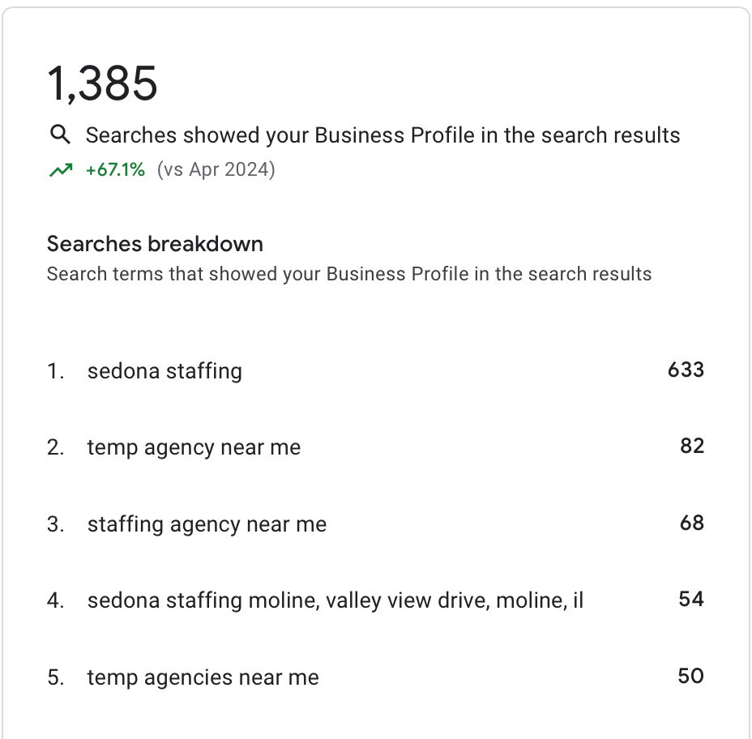The height and width of the screenshot is (739, 752).
Task: Click the magnifying glass search icon
Action: (60, 135)
